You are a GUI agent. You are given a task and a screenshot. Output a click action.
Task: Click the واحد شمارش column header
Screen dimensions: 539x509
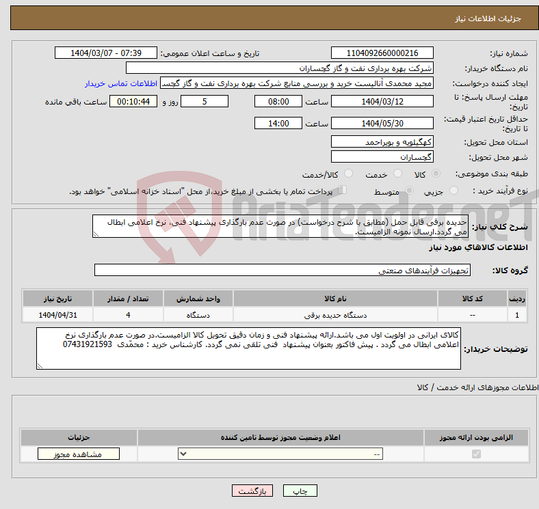coord(198,299)
